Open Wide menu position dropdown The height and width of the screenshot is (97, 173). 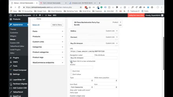[x=106, y=81]
